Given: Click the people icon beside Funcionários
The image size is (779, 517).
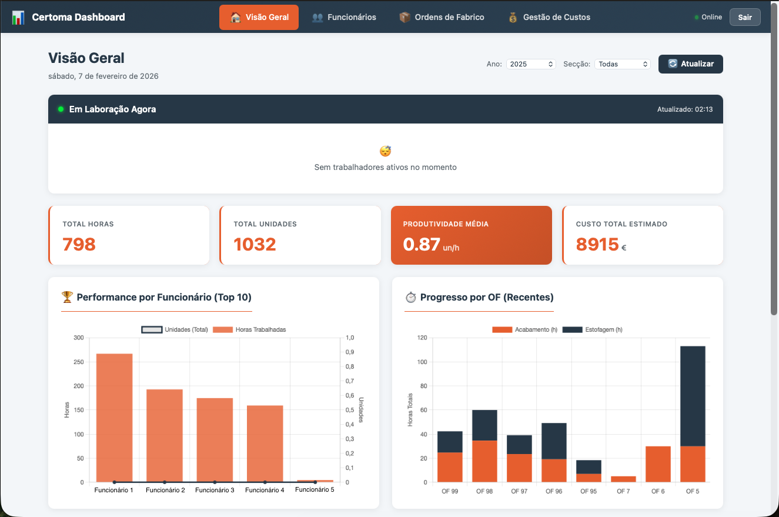Looking at the screenshot, I should (x=317, y=17).
